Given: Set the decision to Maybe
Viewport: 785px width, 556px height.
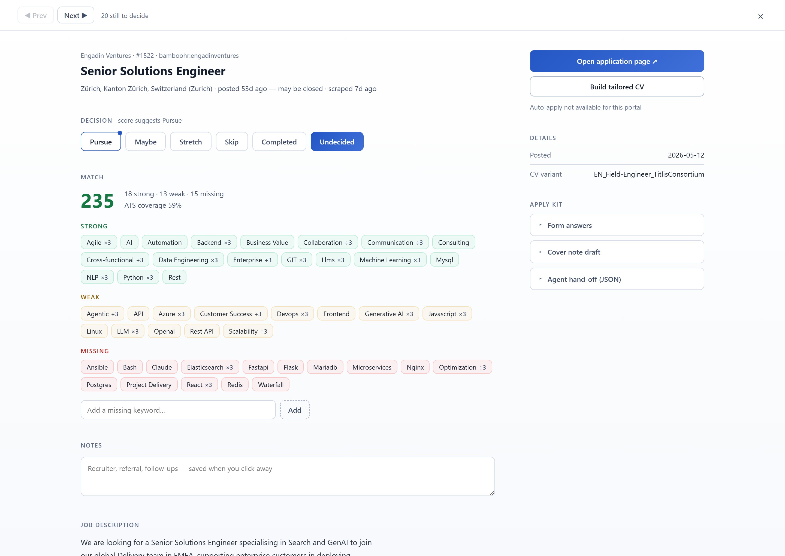Looking at the screenshot, I should [146, 142].
